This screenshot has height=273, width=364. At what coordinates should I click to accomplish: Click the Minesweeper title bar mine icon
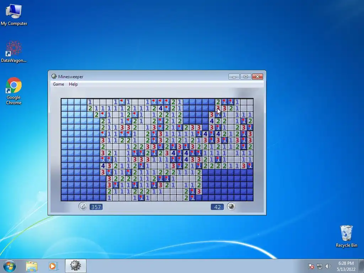click(x=54, y=76)
